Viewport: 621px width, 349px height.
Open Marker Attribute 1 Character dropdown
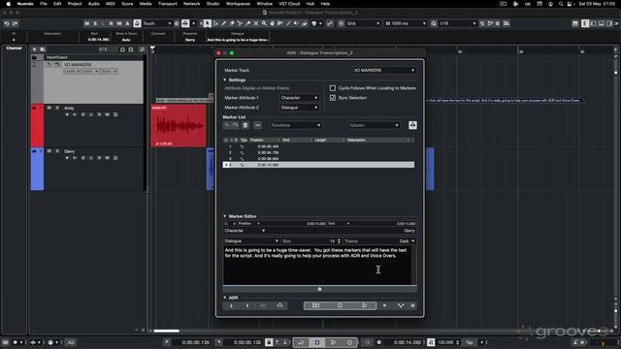click(299, 98)
